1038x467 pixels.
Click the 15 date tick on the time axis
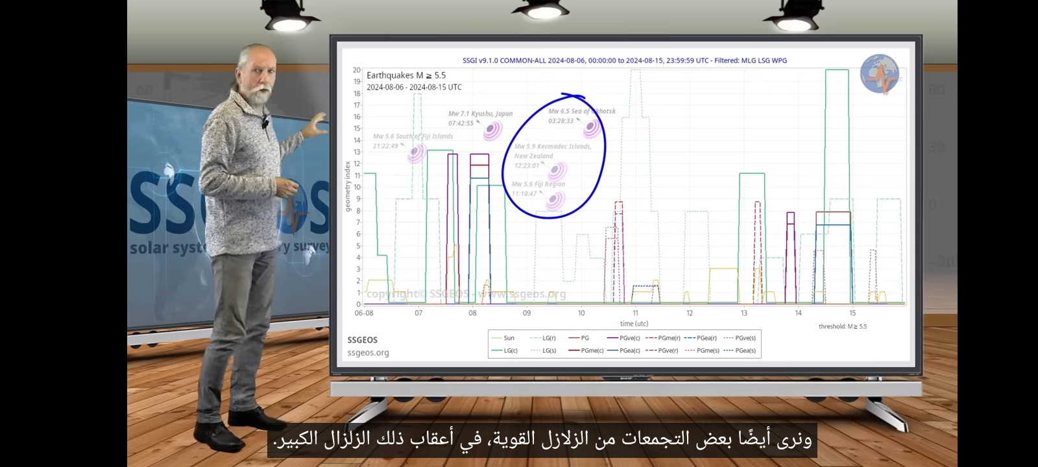[x=852, y=313]
